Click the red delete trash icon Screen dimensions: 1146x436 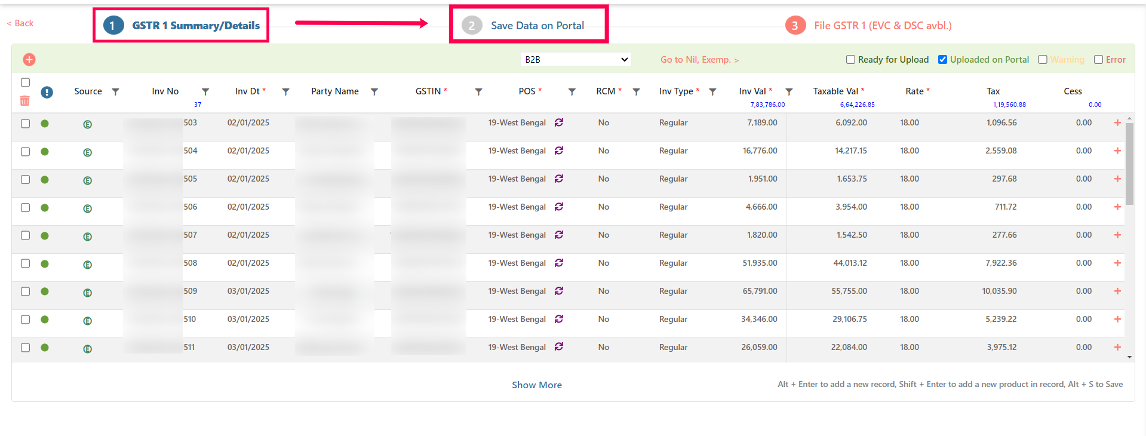click(x=25, y=101)
